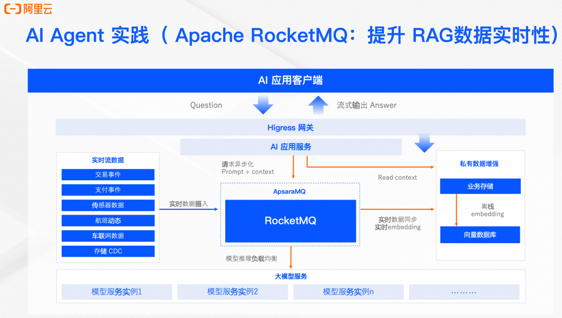
Task: Toggle the 交易事件 data source
Action: 108,174
